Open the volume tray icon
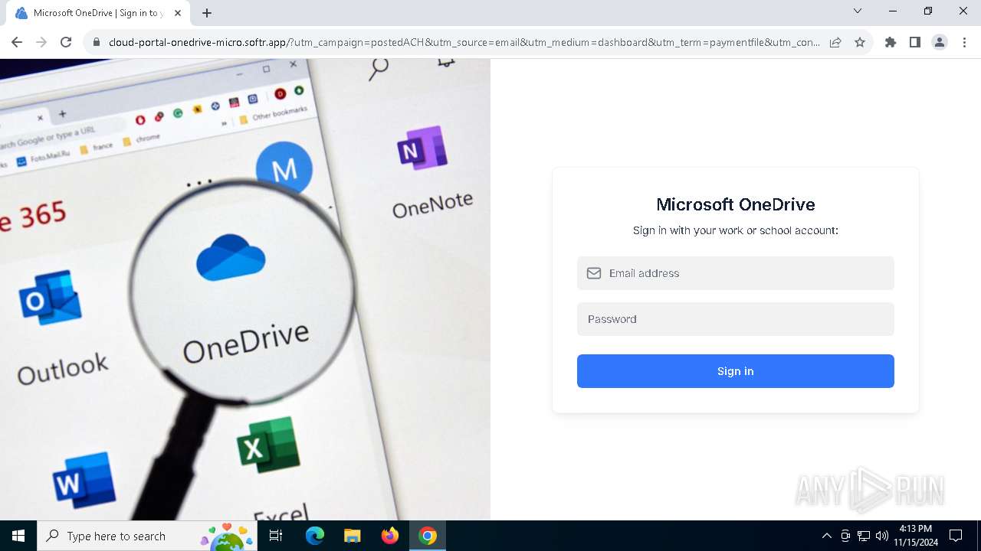 point(881,536)
